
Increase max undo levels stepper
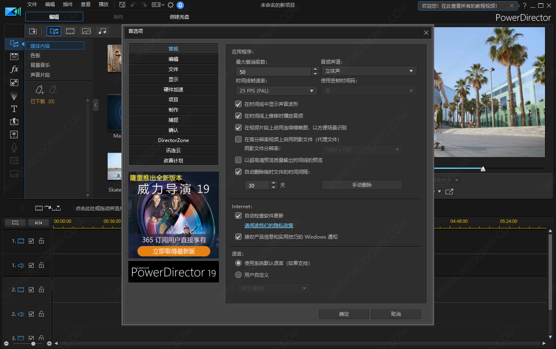(316, 69)
